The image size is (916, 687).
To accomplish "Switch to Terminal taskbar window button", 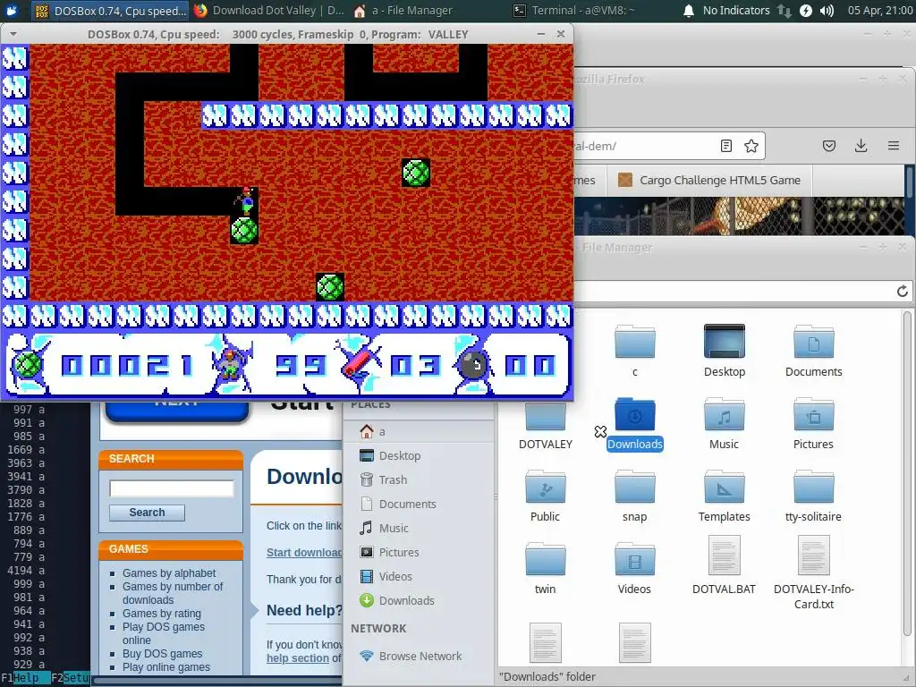I will coord(573,11).
